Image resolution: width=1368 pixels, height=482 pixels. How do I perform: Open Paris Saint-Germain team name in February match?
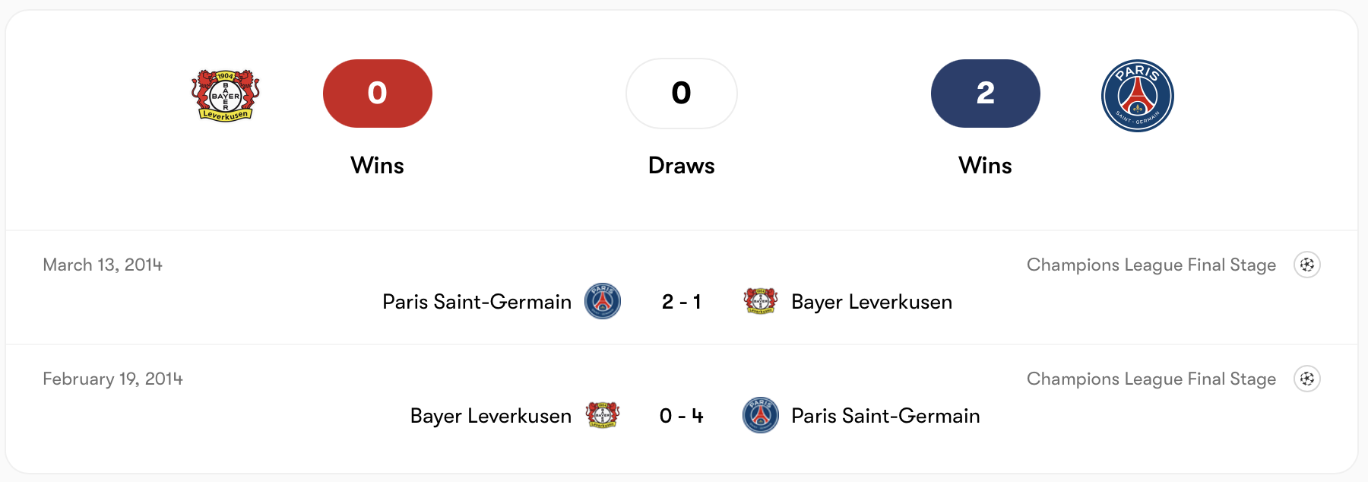(x=885, y=416)
